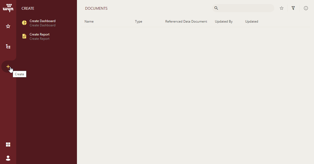Open the Categories tree icon in sidebar
The width and height of the screenshot is (314, 164).
pos(8,46)
